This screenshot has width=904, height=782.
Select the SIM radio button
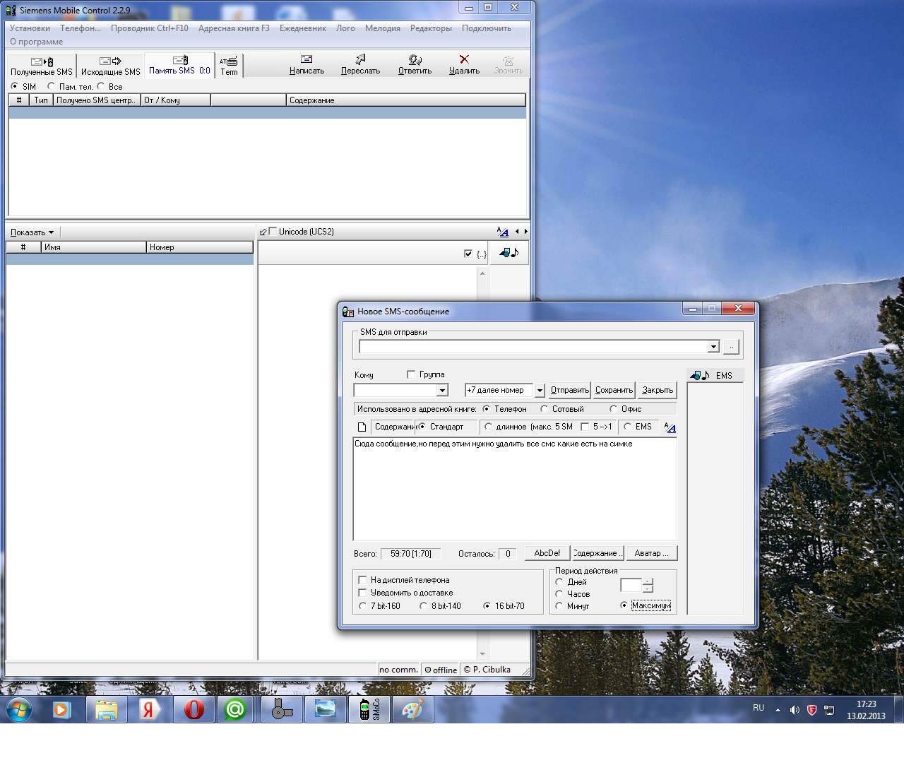[15, 86]
